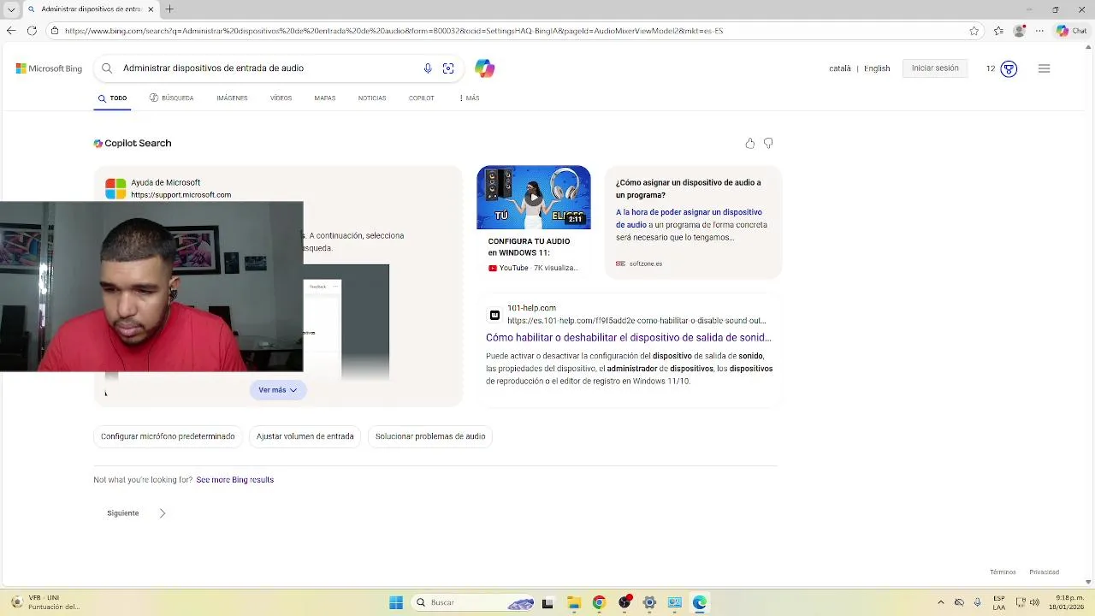
Task: Open Privacidad footer link
Action: coord(1044,572)
